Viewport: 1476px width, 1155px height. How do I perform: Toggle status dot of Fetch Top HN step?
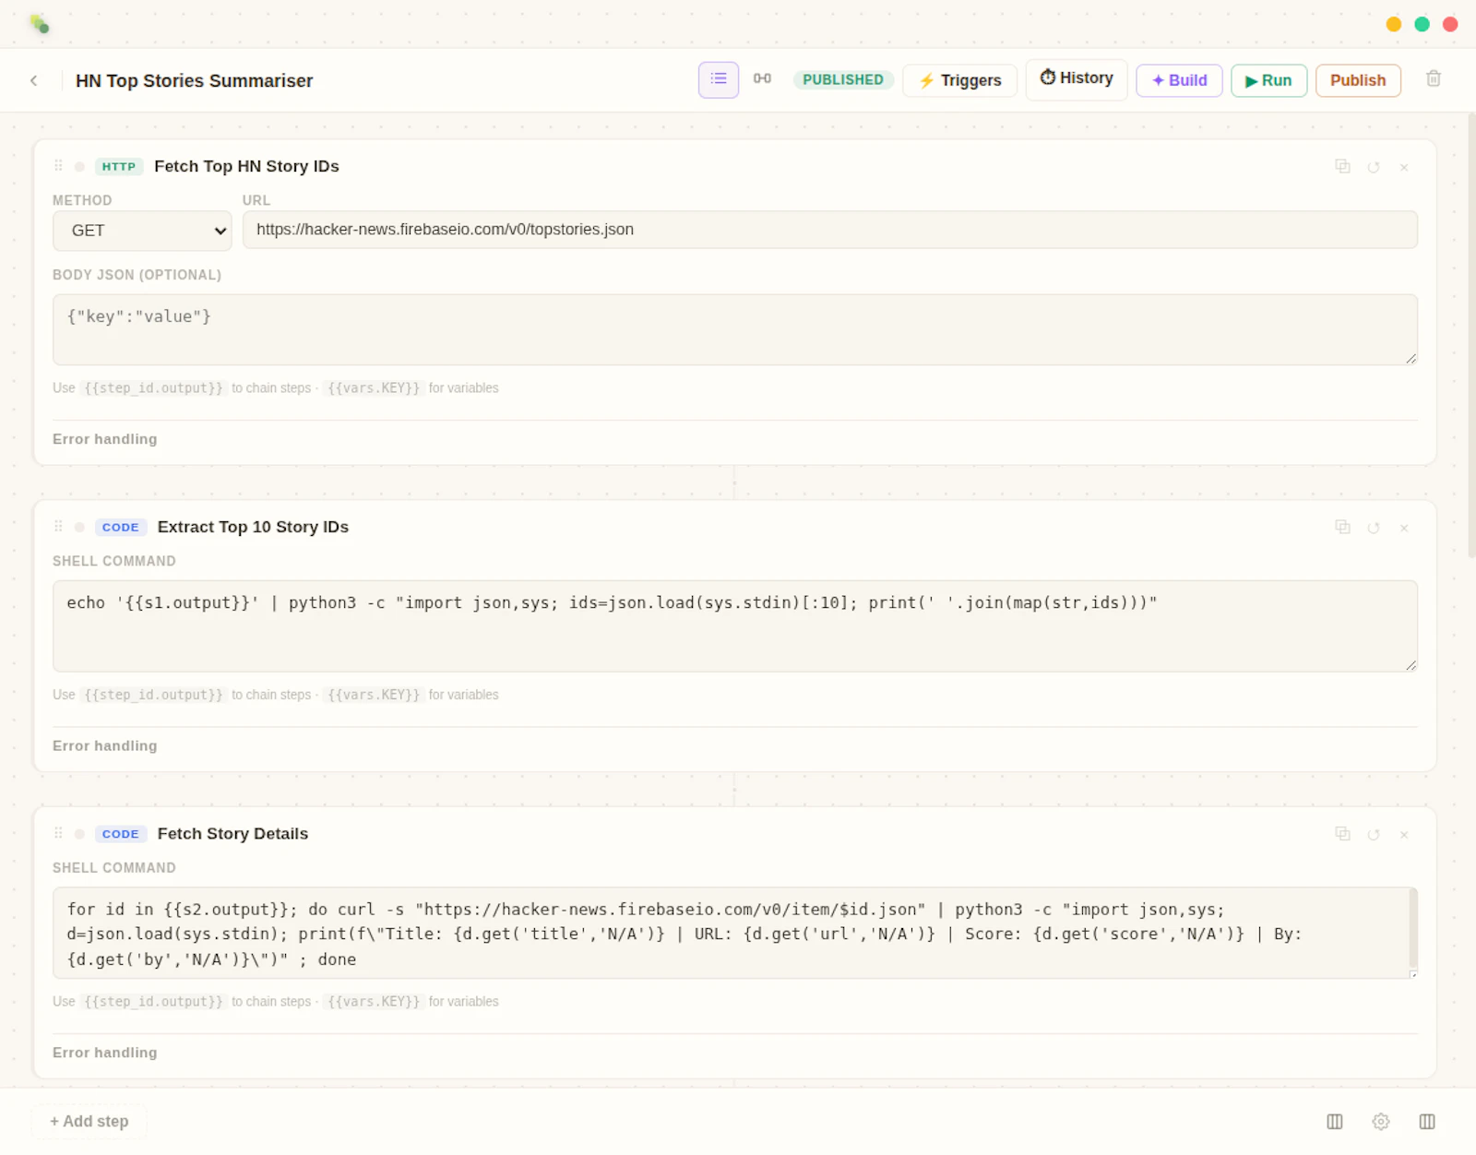(x=79, y=167)
